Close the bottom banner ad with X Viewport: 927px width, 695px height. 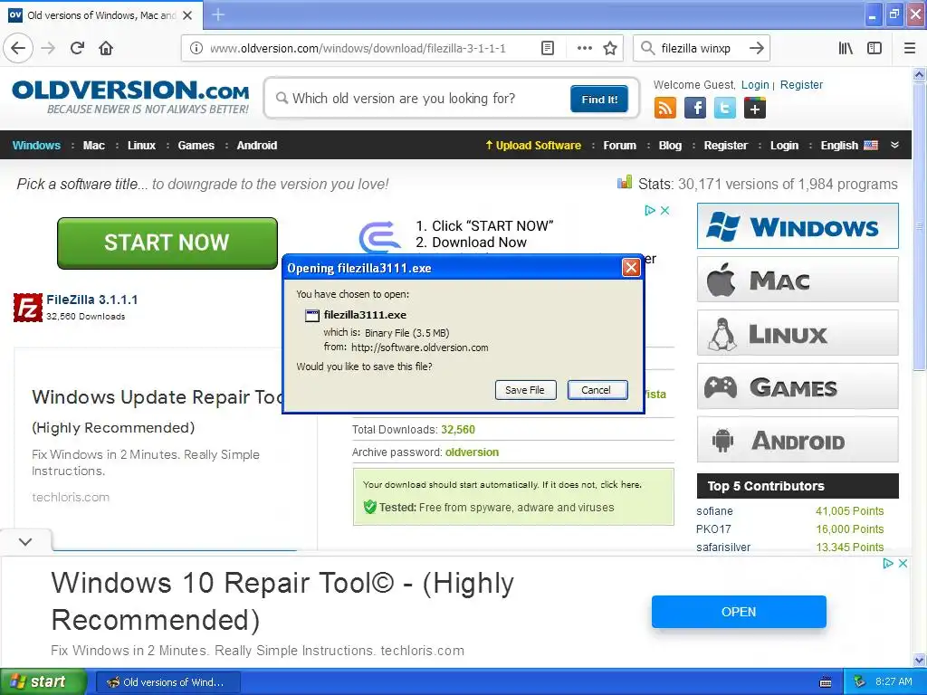903,563
